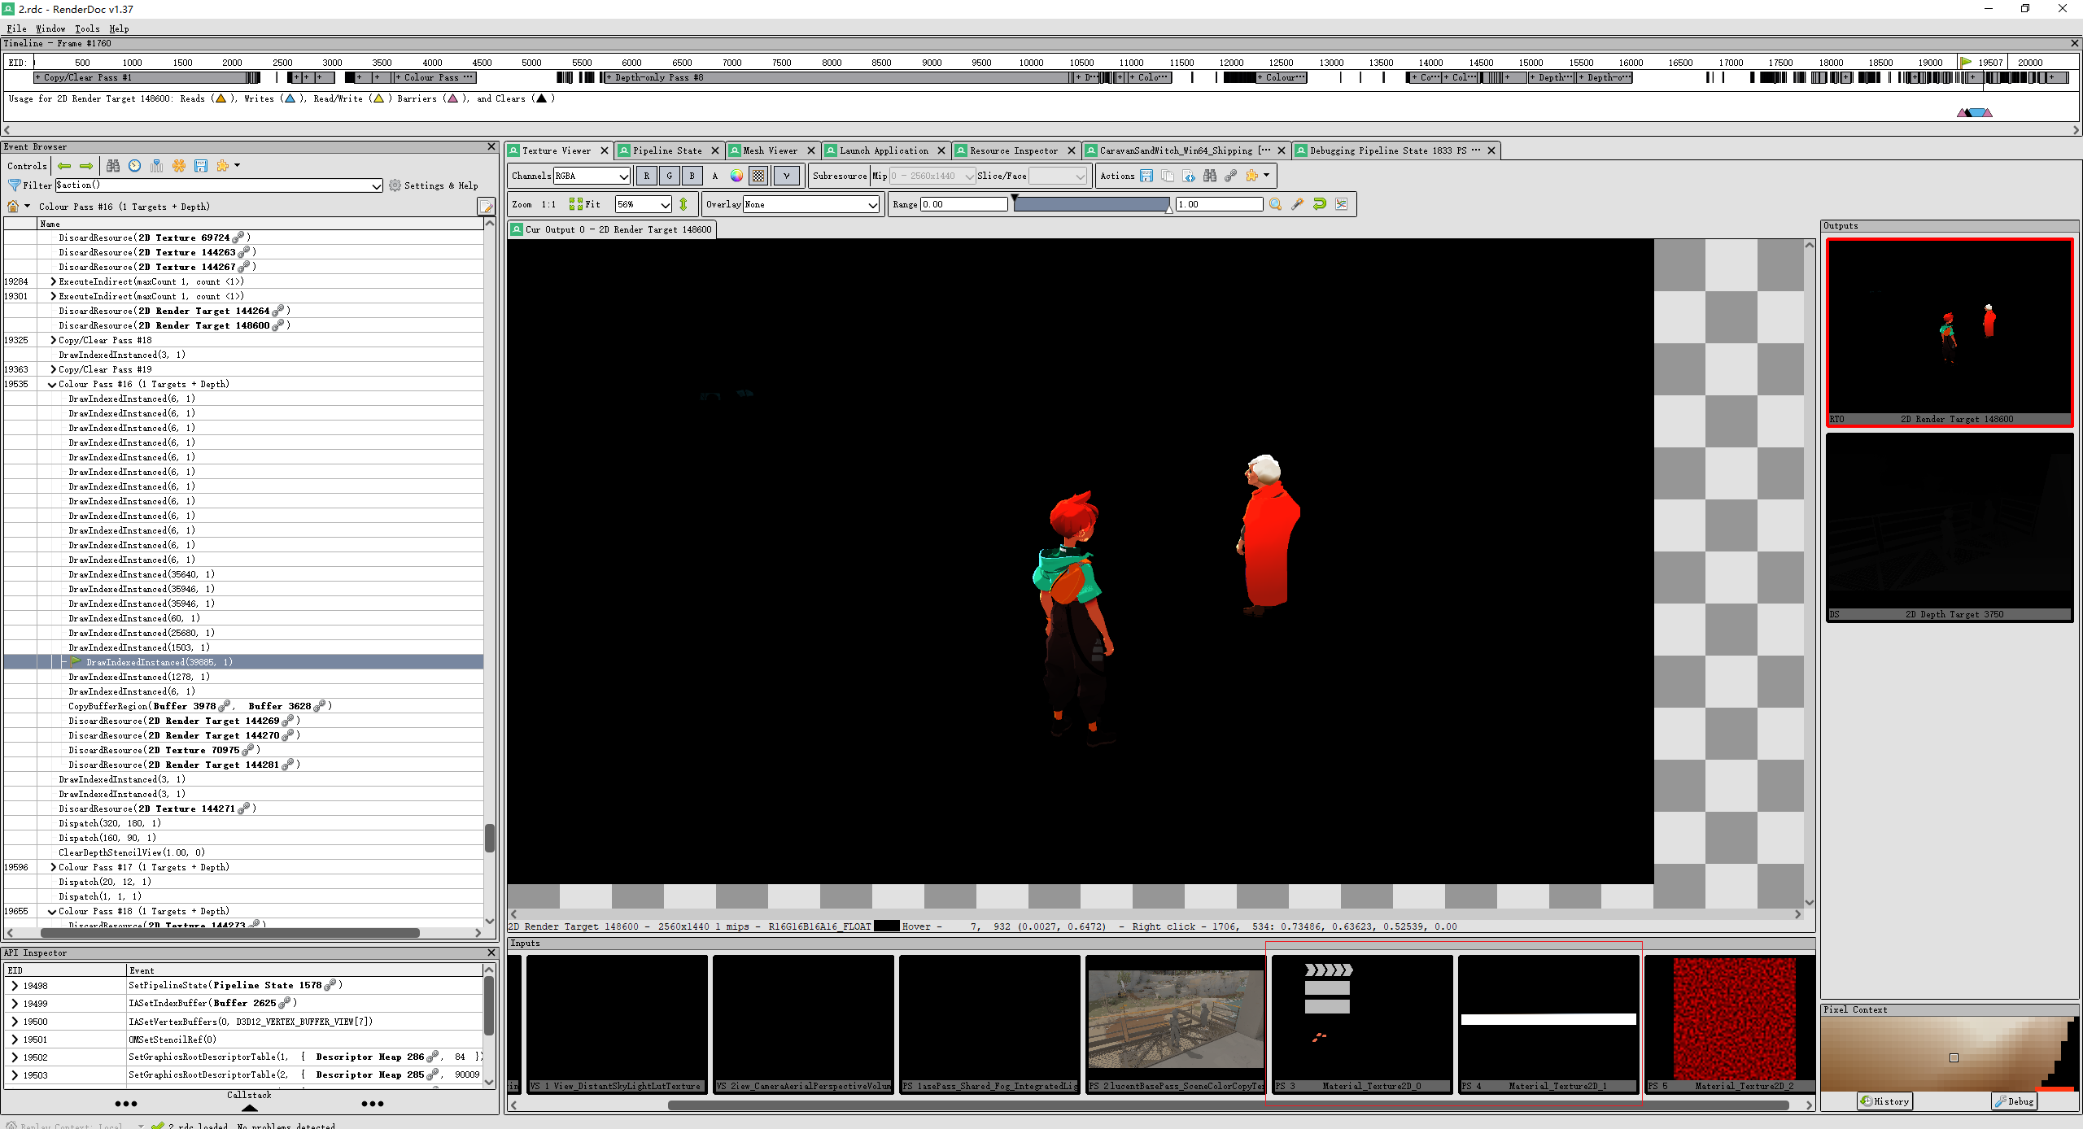The image size is (2083, 1129).
Task: Click the histogram icon in Range toolbar
Action: point(1341,204)
